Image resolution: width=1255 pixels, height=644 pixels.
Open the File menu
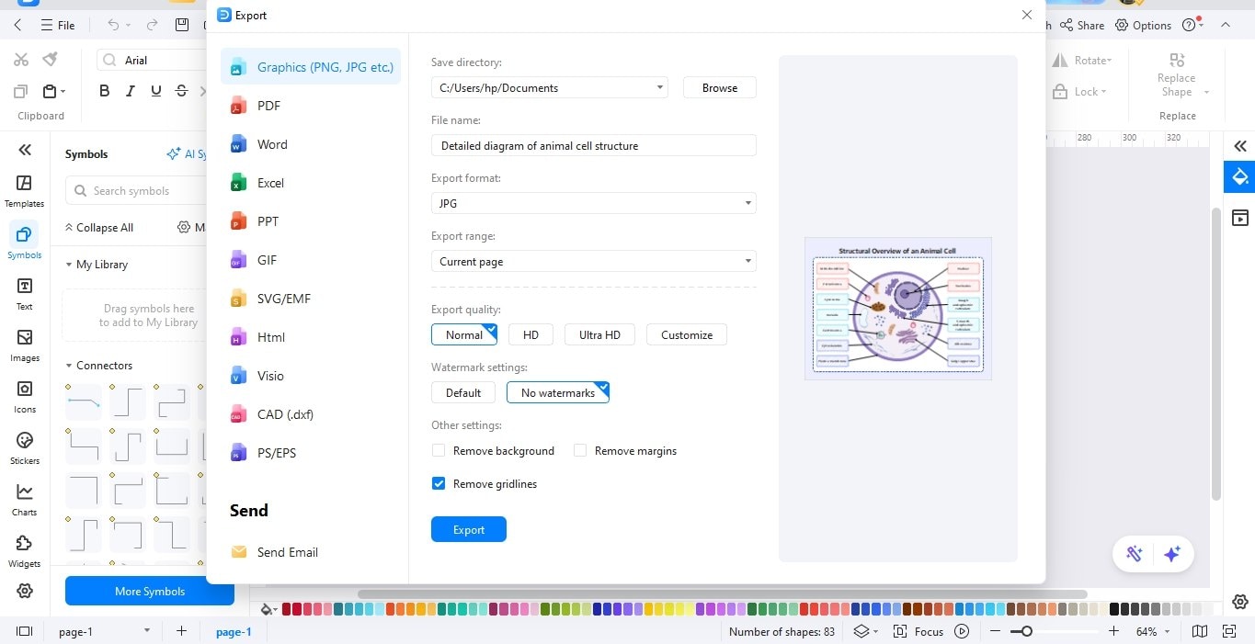click(58, 25)
